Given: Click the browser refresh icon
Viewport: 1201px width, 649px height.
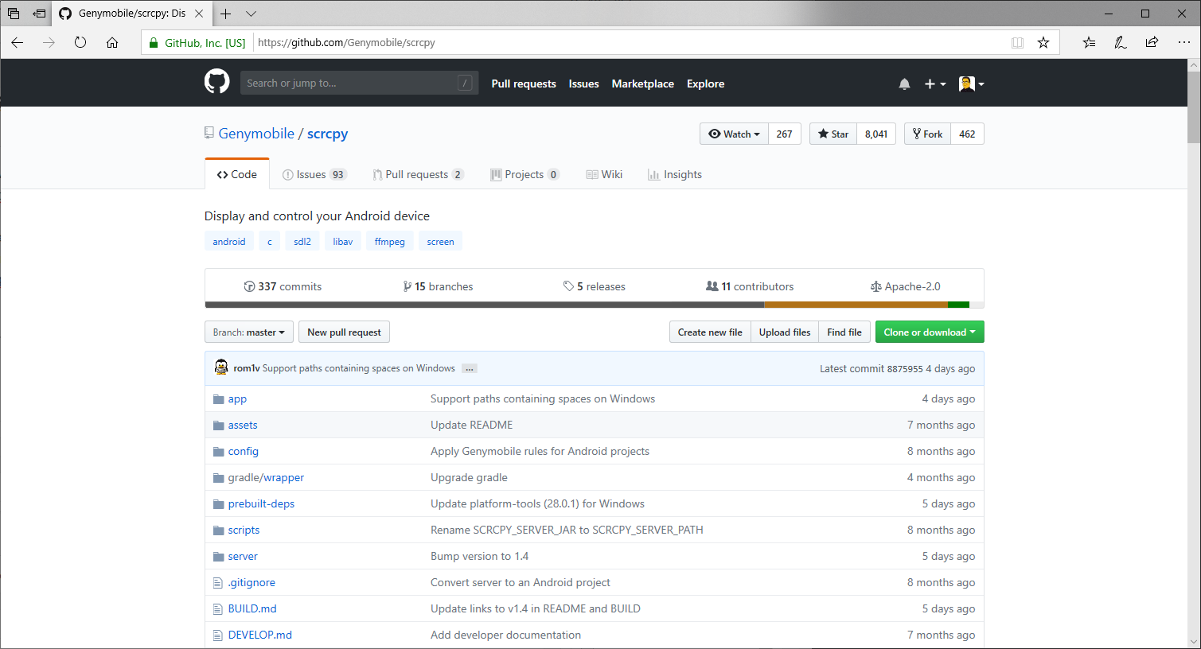Looking at the screenshot, I should (x=80, y=42).
